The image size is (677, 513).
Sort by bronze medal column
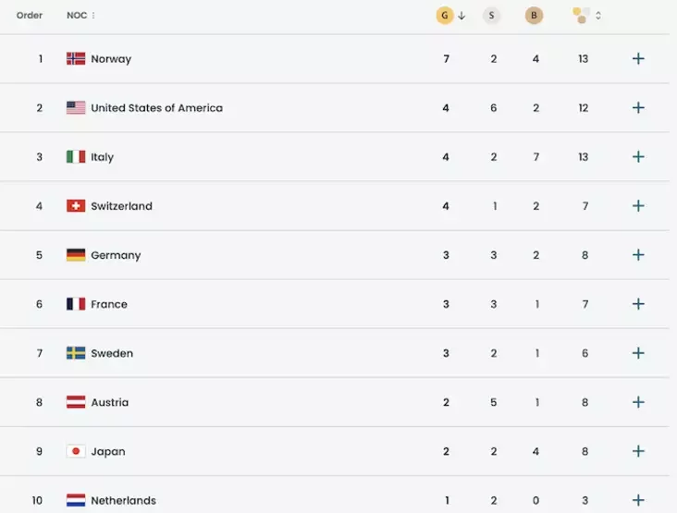534,16
